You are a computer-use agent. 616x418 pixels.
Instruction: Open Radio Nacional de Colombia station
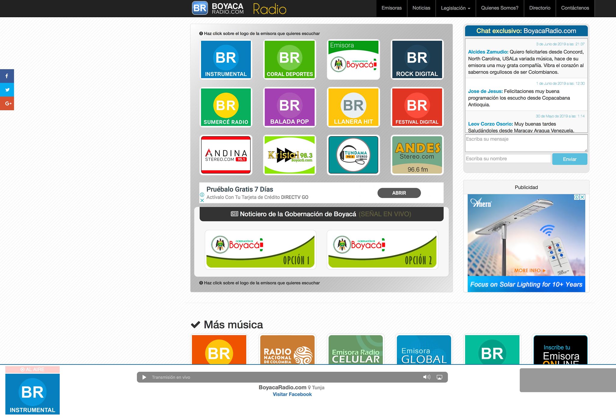287,349
